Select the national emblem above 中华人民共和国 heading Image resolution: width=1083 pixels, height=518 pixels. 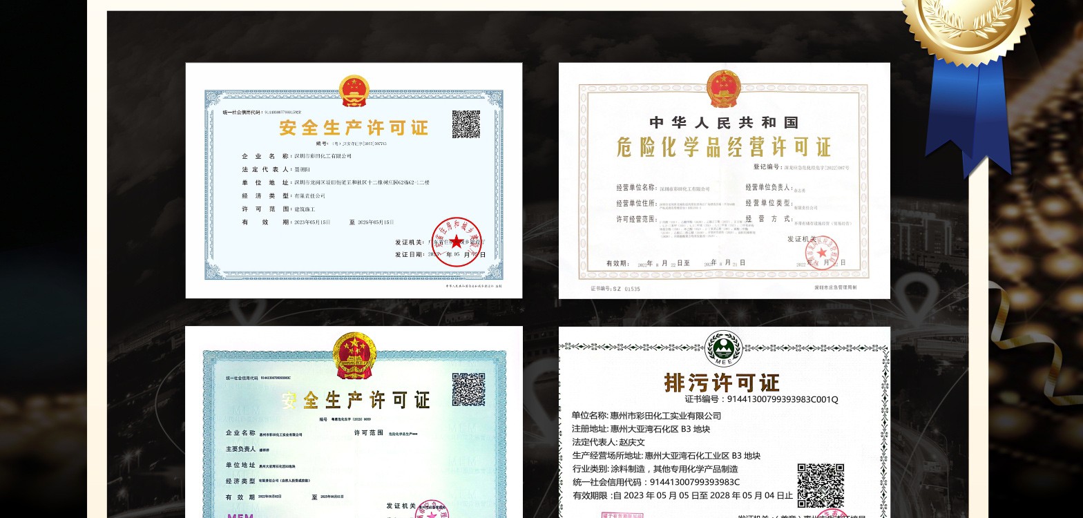point(723,90)
